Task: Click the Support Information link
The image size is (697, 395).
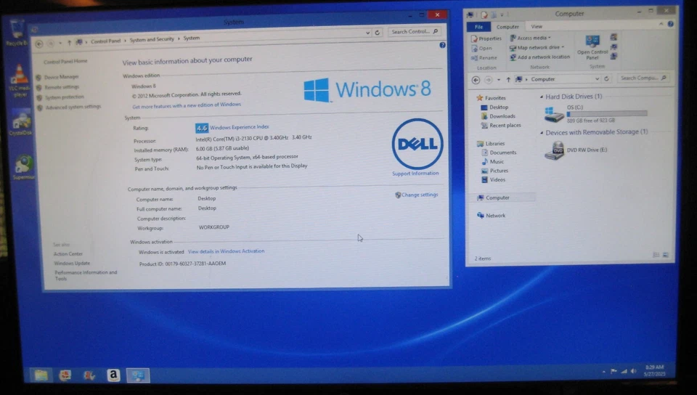Action: click(415, 174)
